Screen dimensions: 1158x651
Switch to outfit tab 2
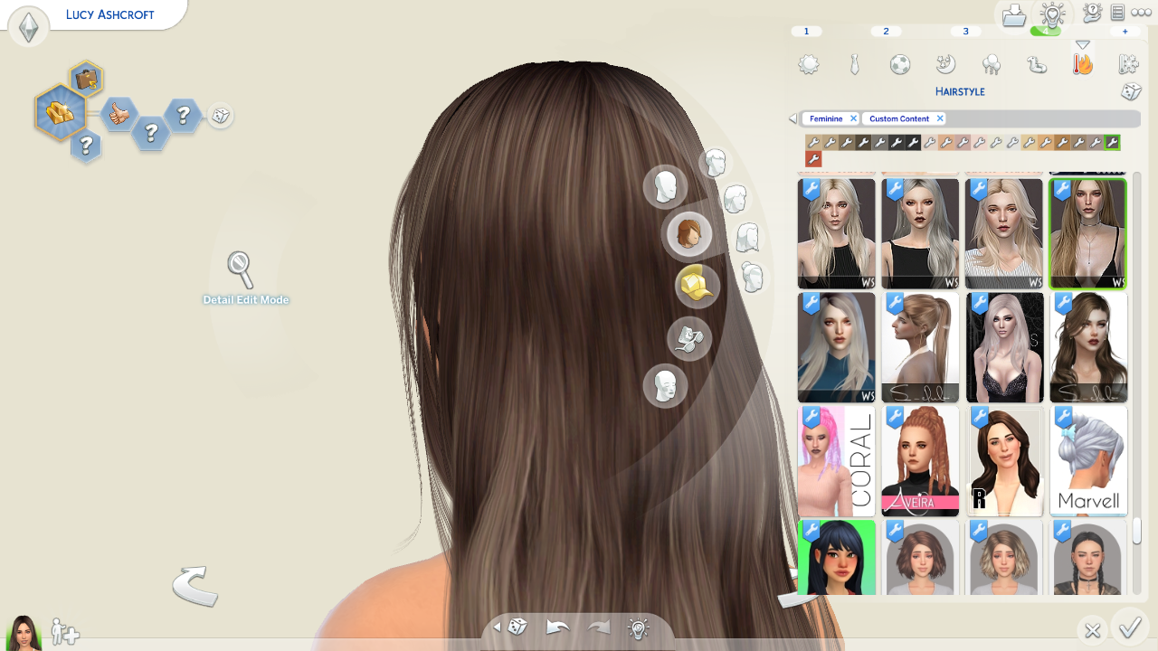(x=886, y=32)
